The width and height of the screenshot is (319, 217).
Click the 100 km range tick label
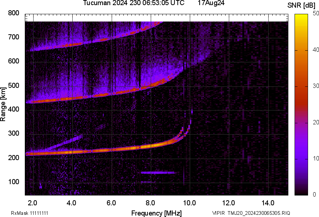coord(14,182)
